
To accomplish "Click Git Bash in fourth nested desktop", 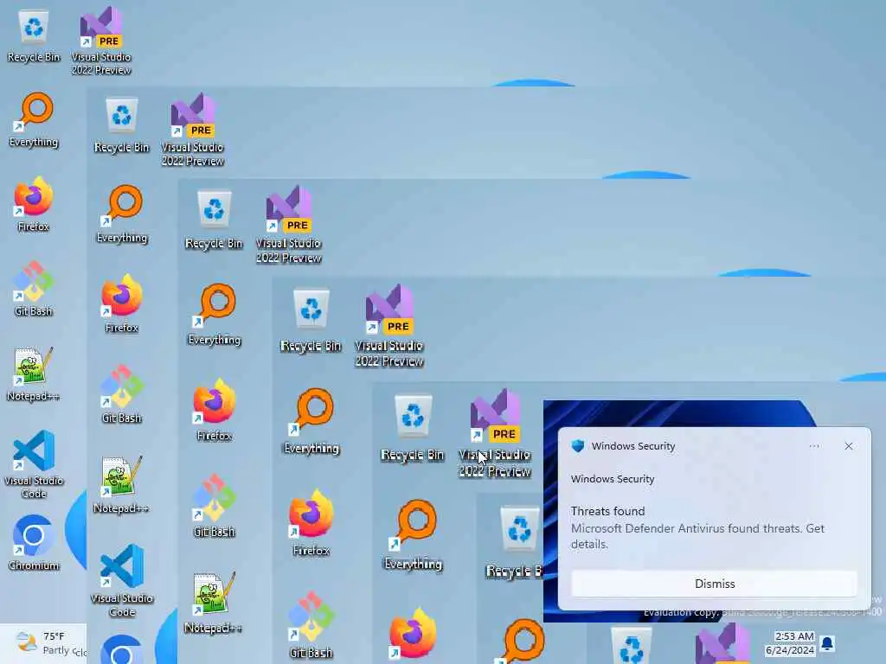I will tap(311, 625).
